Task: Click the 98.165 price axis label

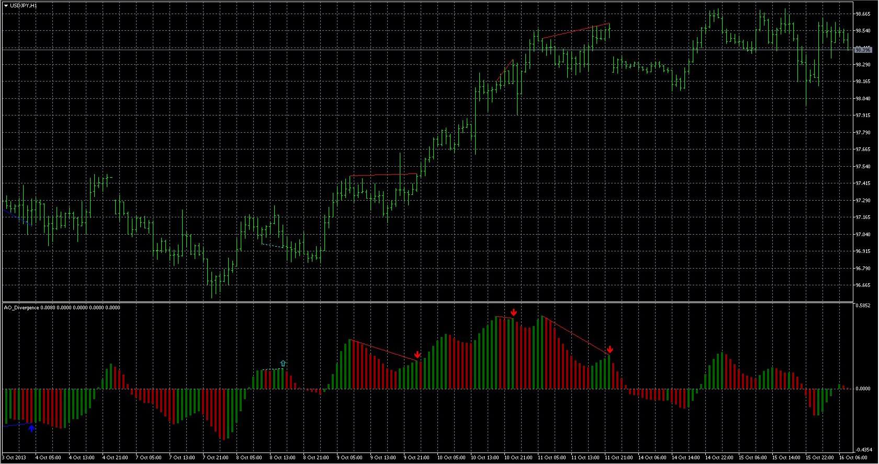Action: (863, 82)
